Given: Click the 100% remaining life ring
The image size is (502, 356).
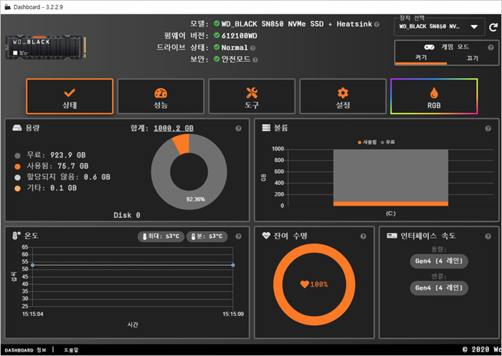Looking at the screenshot, I should [x=314, y=284].
